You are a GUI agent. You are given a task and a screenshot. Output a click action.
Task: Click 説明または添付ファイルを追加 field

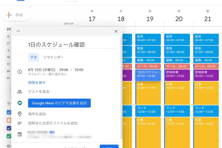(x=53, y=123)
